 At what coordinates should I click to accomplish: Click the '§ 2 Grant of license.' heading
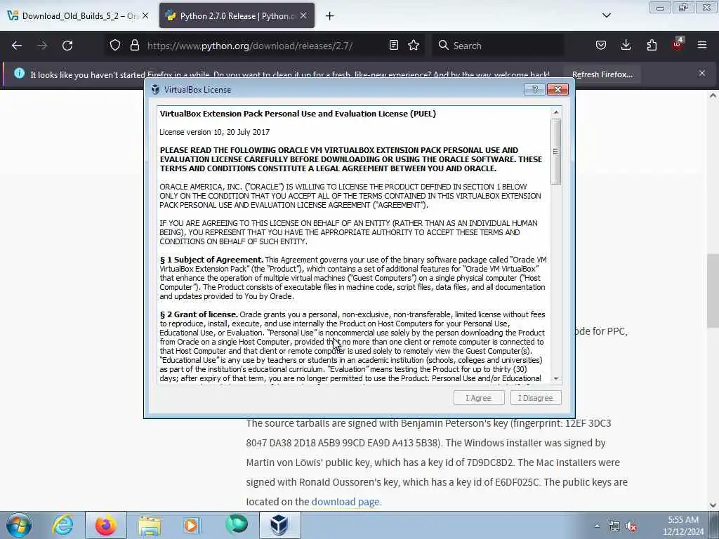pos(199,314)
